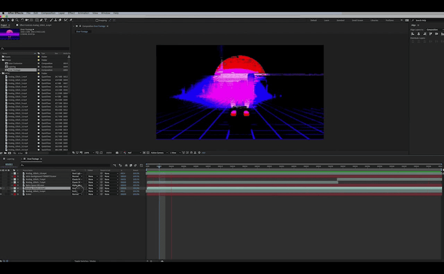444x274 pixels.
Task: Toggle visibility of retro-background layer 2
Action: 1,176
